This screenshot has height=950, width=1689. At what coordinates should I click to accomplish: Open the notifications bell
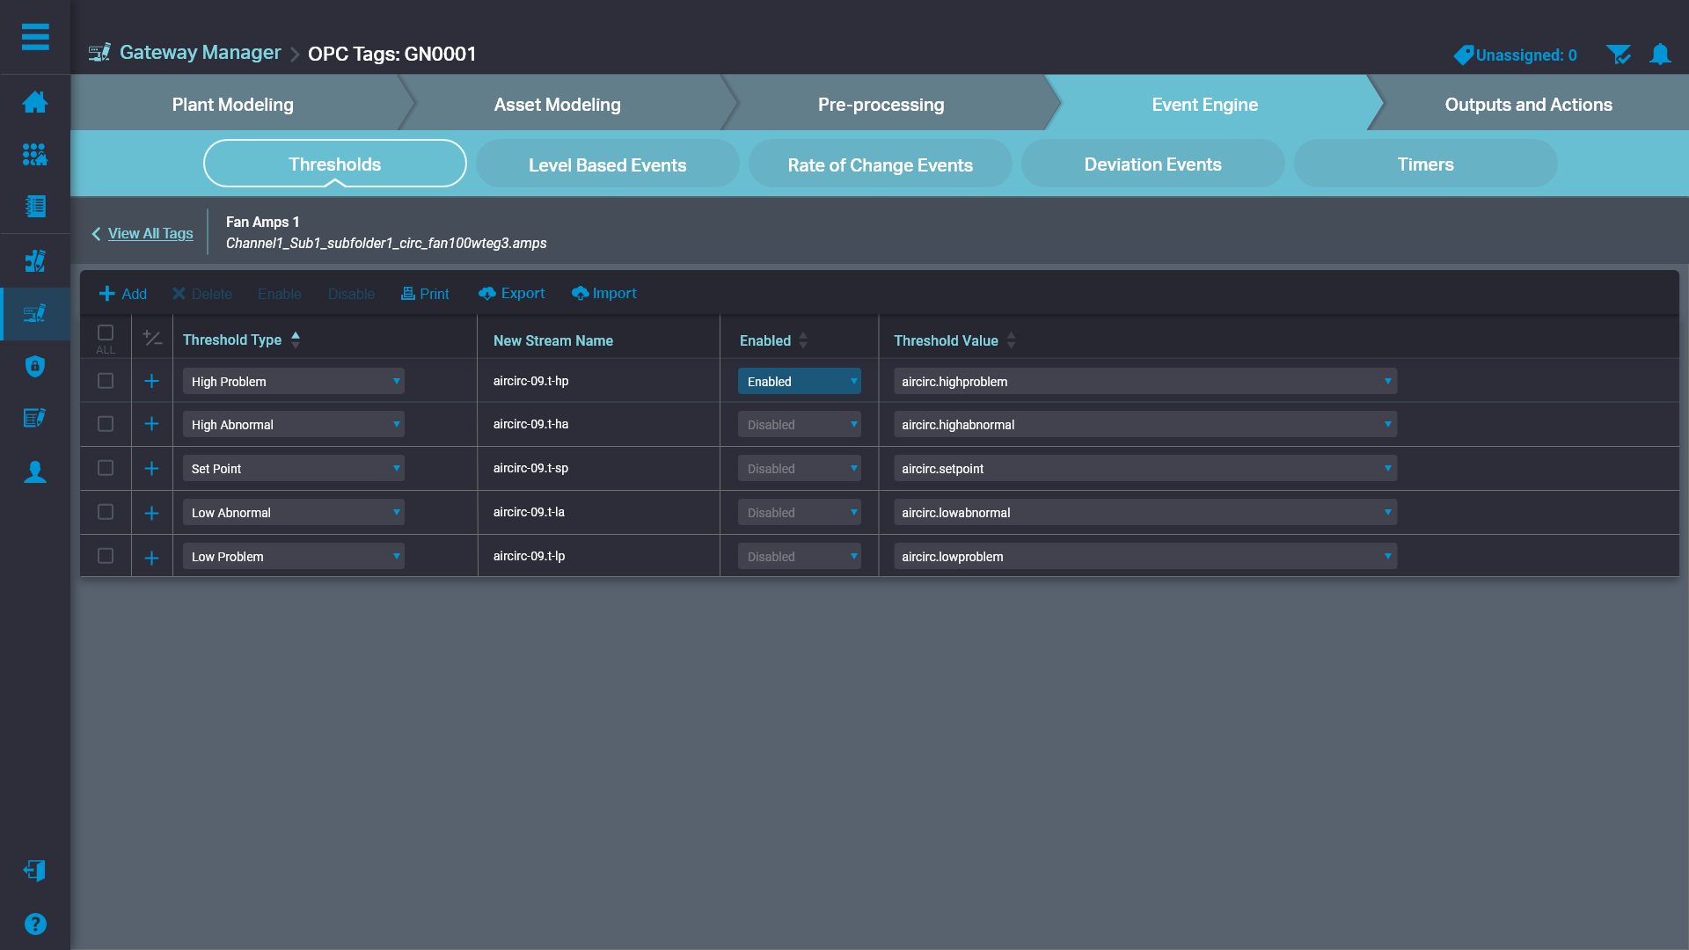[1660, 55]
